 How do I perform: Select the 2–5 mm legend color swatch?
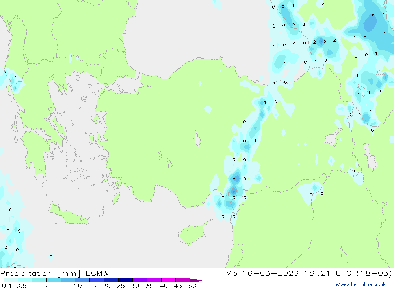pyautogui.click(x=54, y=280)
